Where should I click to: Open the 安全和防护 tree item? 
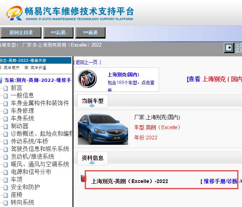point(25,187)
